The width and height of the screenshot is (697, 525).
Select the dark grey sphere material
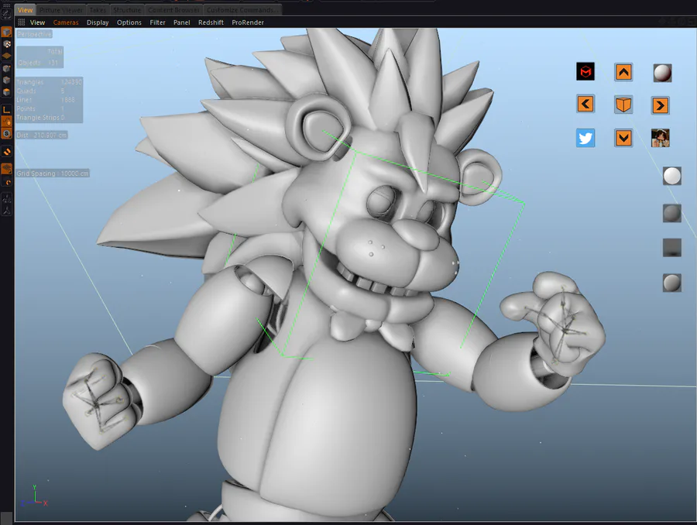pyautogui.click(x=672, y=213)
